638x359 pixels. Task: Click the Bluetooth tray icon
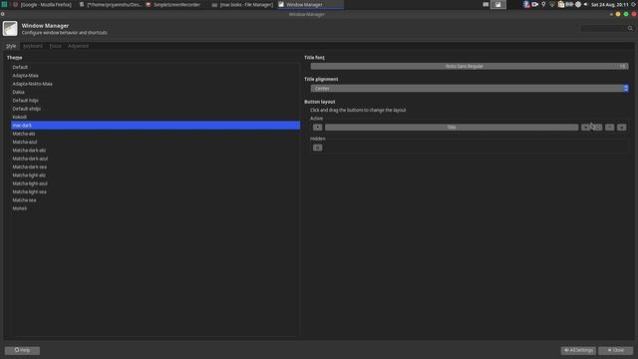[526, 4]
